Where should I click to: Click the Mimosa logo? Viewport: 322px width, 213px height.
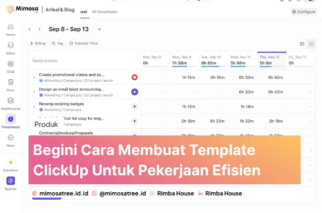pyautogui.click(x=22, y=9)
